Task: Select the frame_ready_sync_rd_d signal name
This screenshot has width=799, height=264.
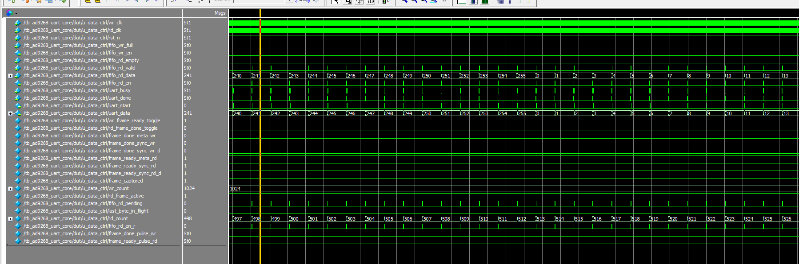Action: point(92,173)
